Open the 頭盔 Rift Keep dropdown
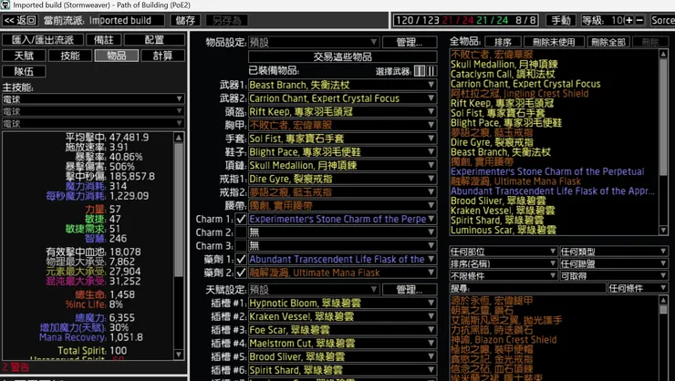 click(343, 111)
